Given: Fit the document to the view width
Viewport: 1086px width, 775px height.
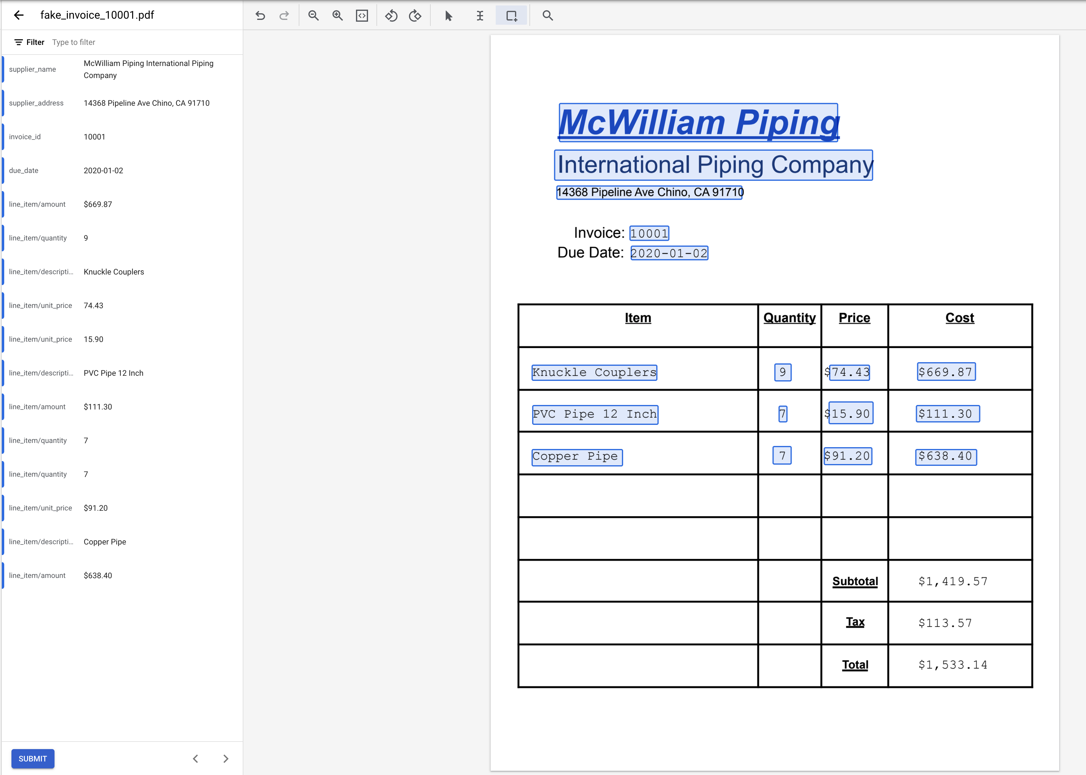Looking at the screenshot, I should point(362,15).
